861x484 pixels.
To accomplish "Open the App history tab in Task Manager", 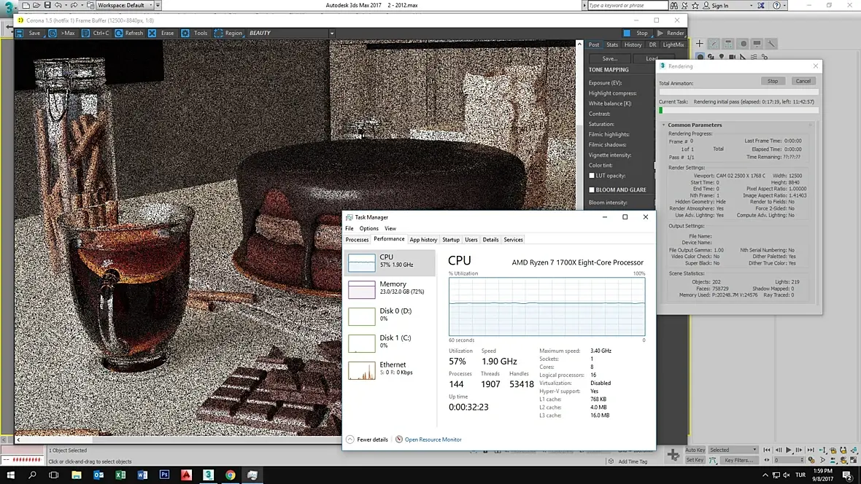I will click(x=423, y=239).
